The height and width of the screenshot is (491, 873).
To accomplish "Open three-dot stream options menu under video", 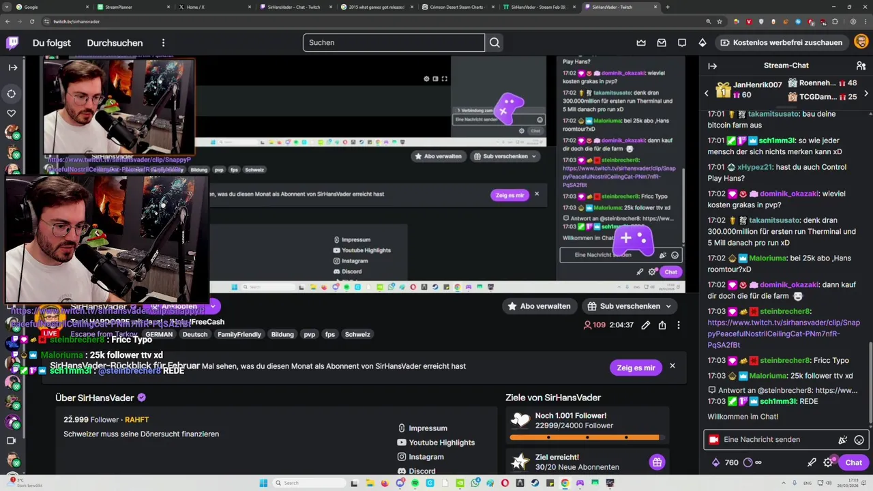I will coord(678,325).
